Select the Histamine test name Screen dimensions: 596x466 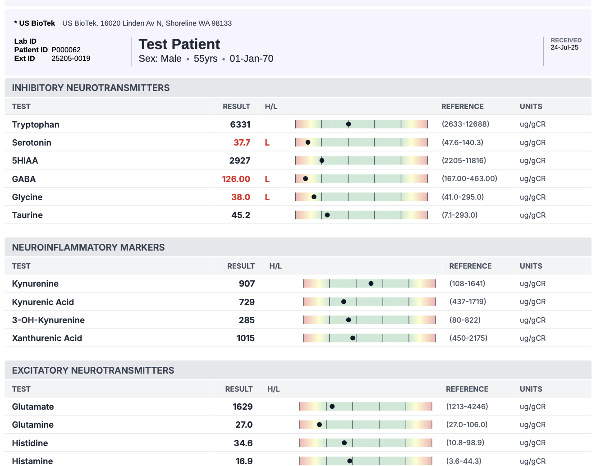32,461
